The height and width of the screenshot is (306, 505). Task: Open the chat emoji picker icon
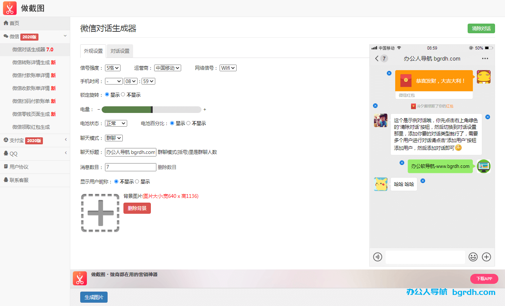pos(473,257)
